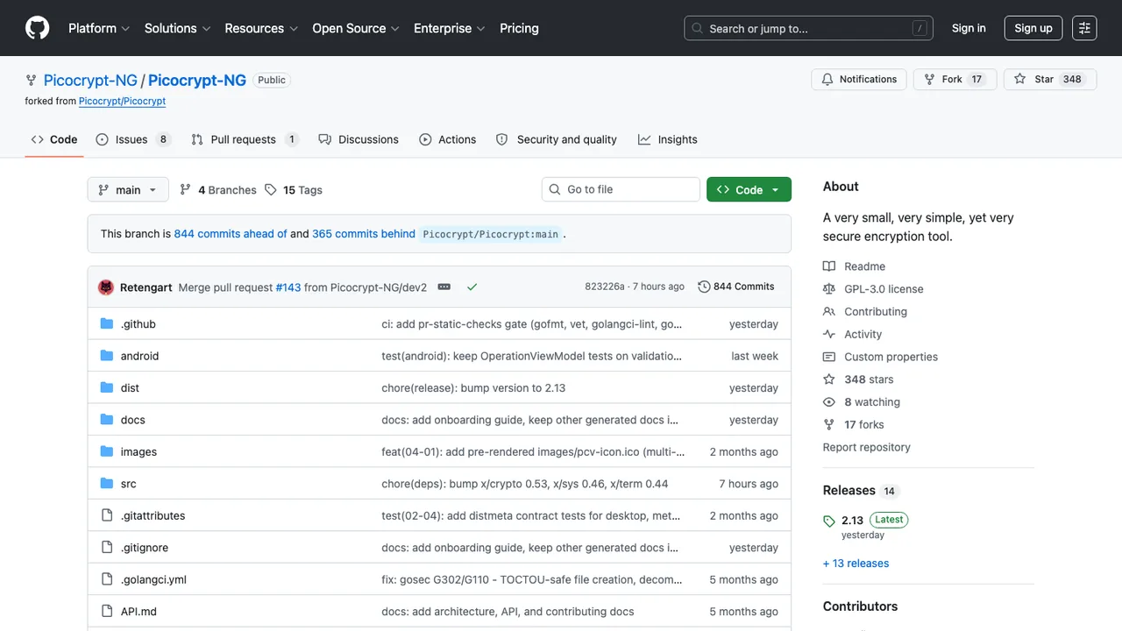Screen dimensions: 1122x631
Task: Click the .github folder icon
Action: (107, 324)
